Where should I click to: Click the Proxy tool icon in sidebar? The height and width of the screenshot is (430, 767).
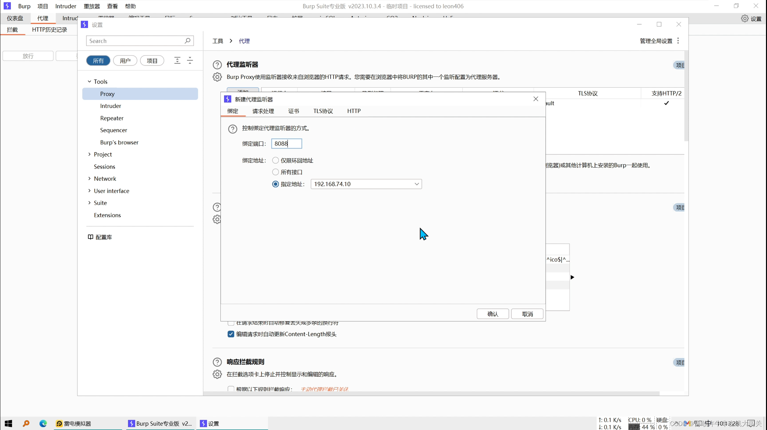point(107,94)
